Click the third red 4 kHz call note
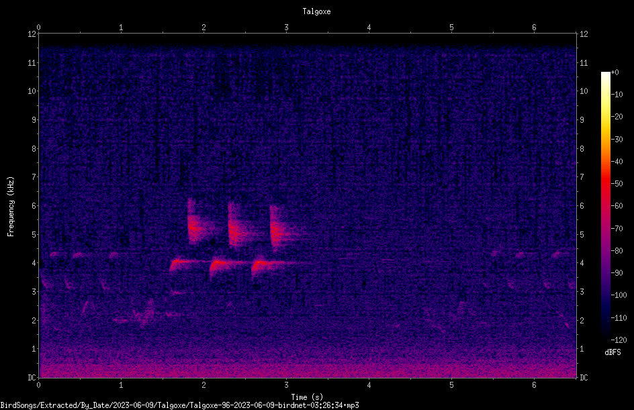634x410 pixels. (271, 264)
